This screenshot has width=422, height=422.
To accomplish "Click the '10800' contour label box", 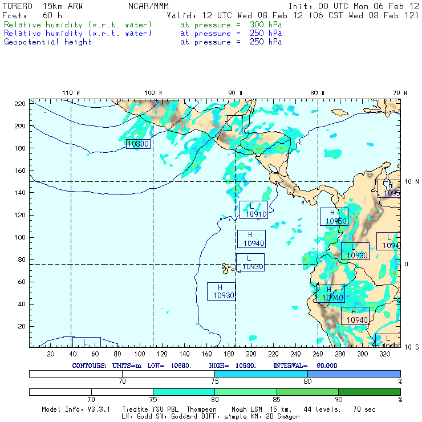I will pos(138,144).
